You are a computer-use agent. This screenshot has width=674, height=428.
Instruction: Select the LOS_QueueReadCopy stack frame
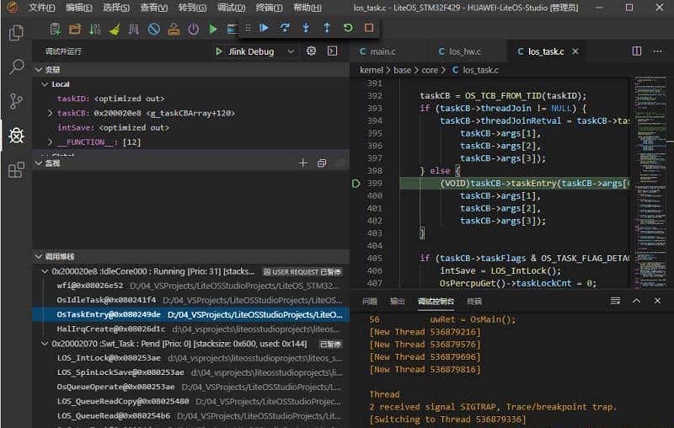click(191, 401)
